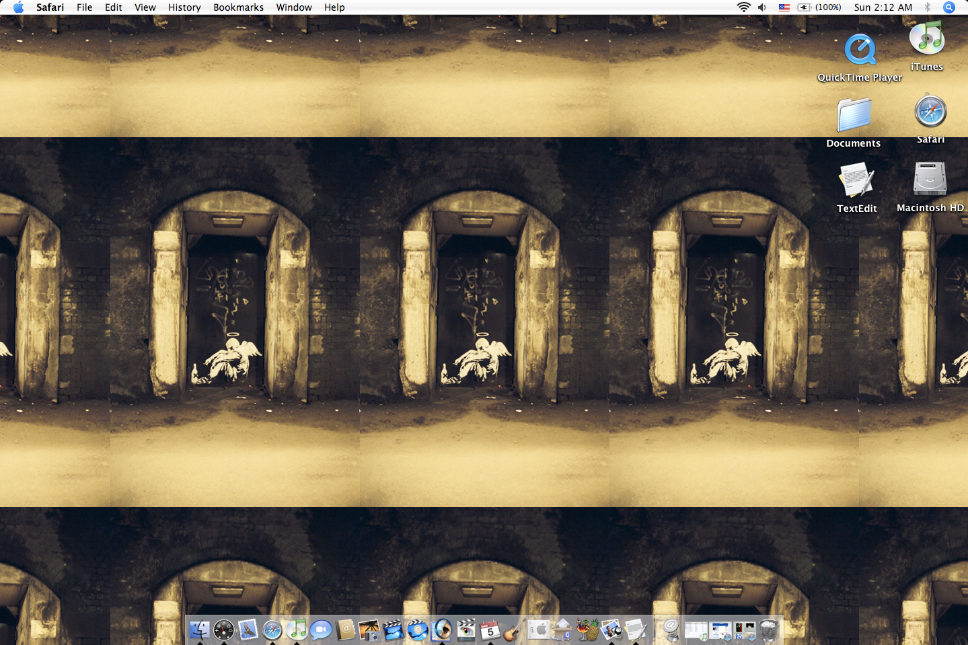Open Spotlight search in menu bar
This screenshot has width=968, height=645.
point(949,7)
